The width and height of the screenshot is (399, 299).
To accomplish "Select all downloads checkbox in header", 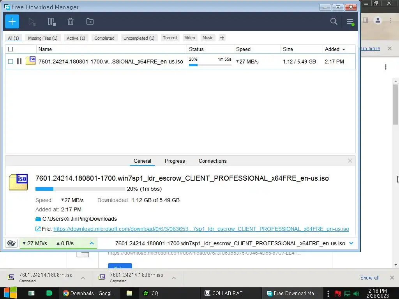I will pyautogui.click(x=11, y=49).
